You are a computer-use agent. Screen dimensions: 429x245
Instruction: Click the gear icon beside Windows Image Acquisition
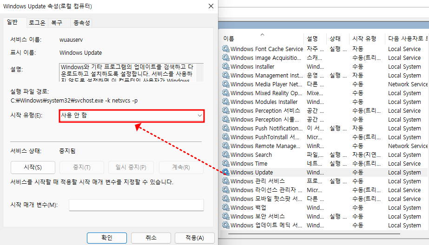click(226, 58)
